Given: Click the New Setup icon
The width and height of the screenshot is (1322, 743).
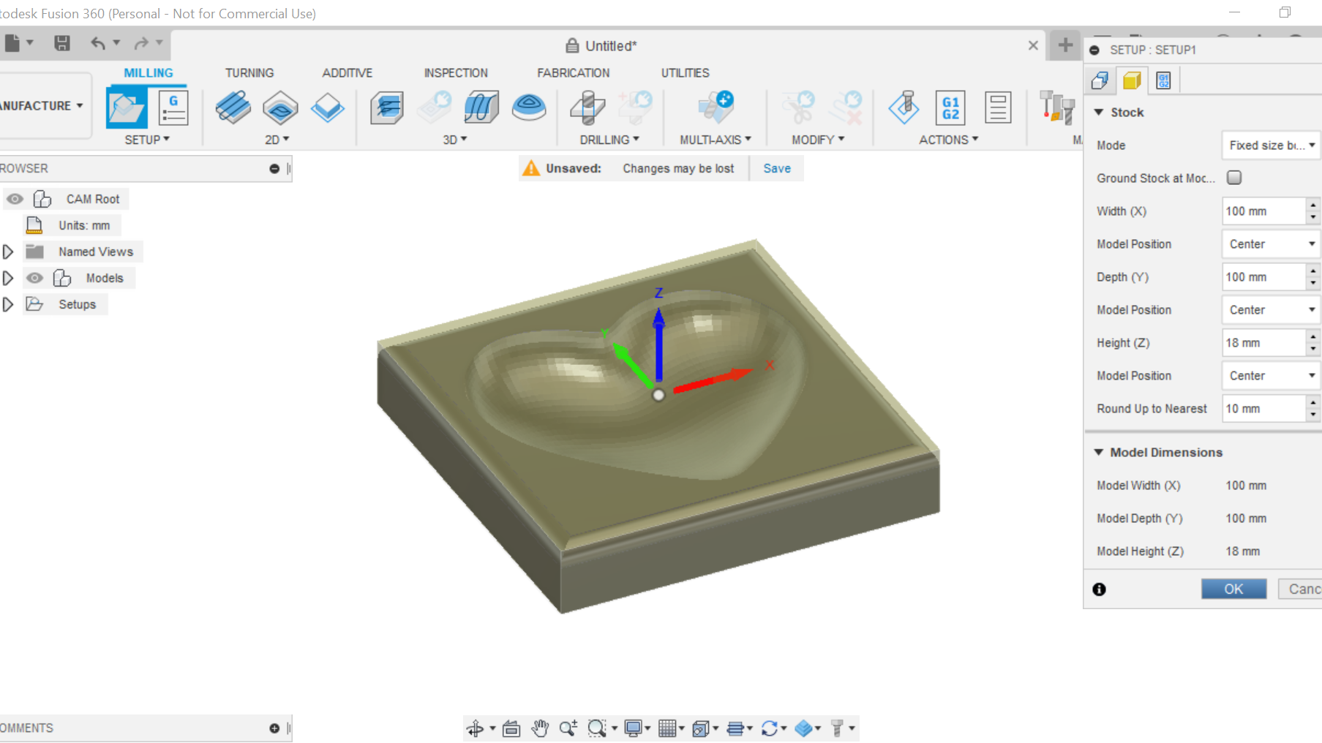Looking at the screenshot, I should pyautogui.click(x=127, y=108).
